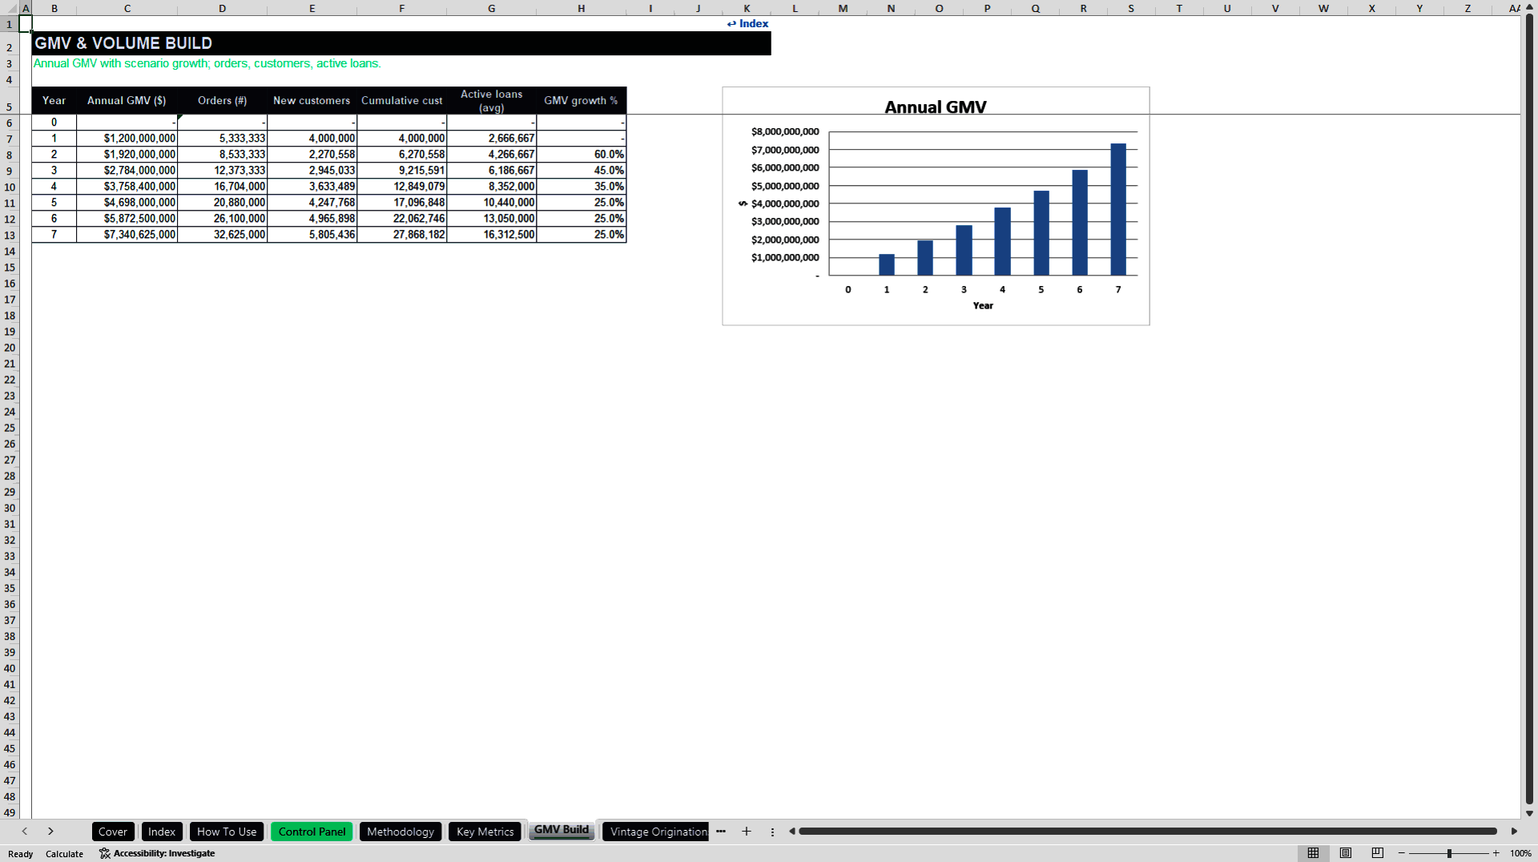
Task: Select row 7 header
Action: pyautogui.click(x=10, y=139)
